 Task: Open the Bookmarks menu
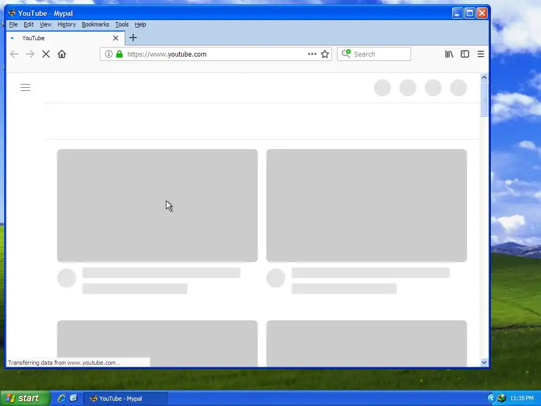point(95,24)
